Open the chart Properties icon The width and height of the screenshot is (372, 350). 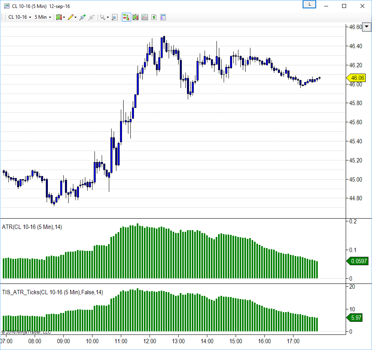point(163,17)
